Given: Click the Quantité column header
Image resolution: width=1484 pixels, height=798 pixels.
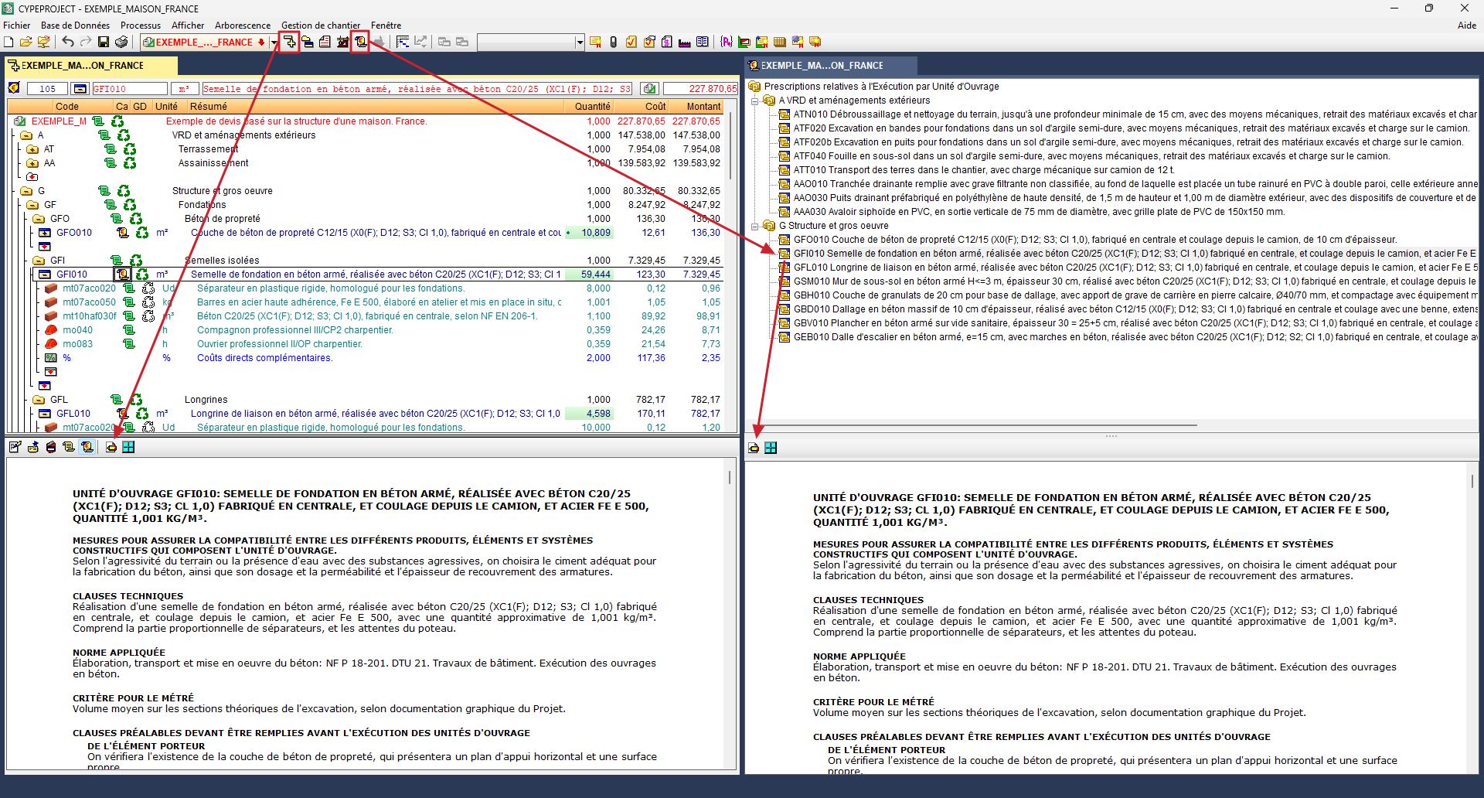Looking at the screenshot, I should [592, 107].
